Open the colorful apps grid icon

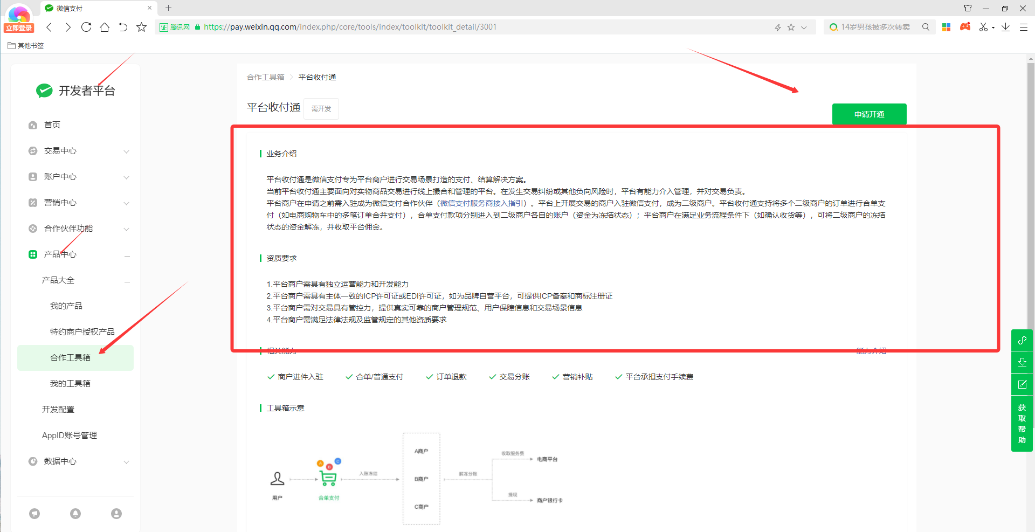(946, 27)
